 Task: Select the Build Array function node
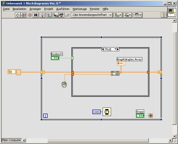coord(115,73)
